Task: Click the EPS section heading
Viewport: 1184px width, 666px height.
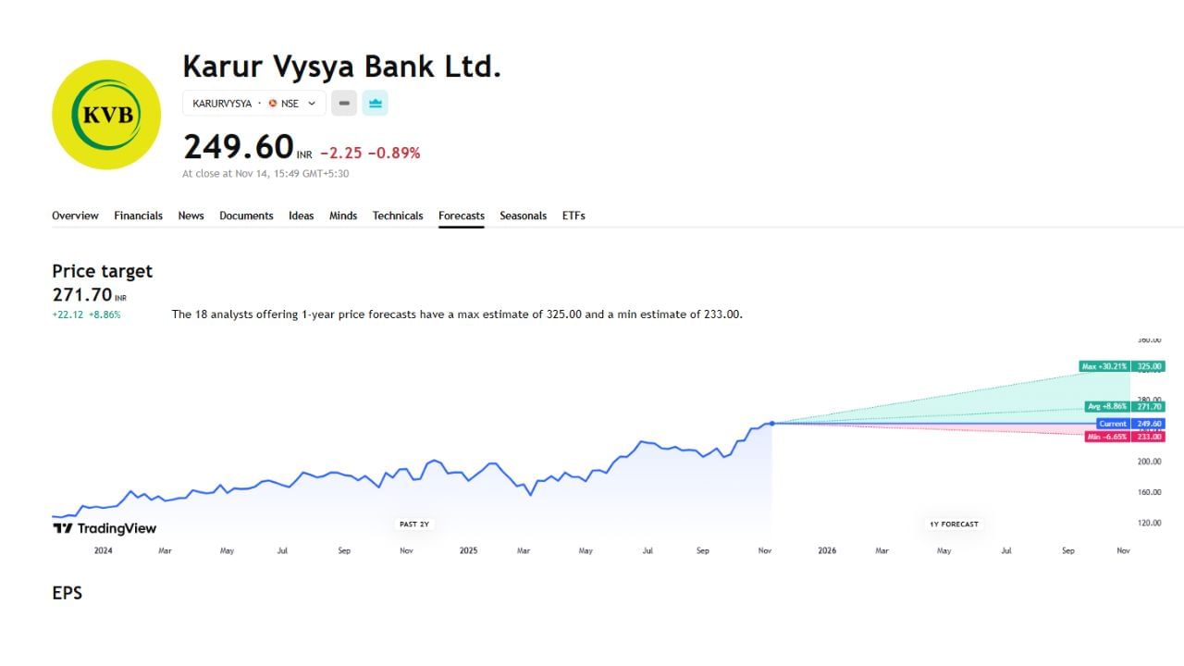Action: click(67, 593)
